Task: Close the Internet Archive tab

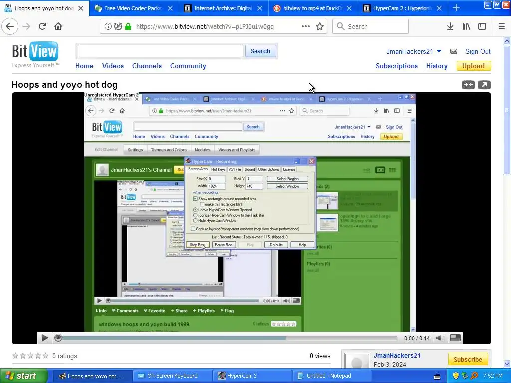Action: (259, 8)
